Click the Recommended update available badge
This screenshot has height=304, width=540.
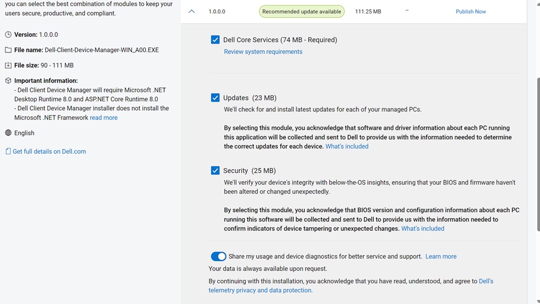click(x=301, y=11)
